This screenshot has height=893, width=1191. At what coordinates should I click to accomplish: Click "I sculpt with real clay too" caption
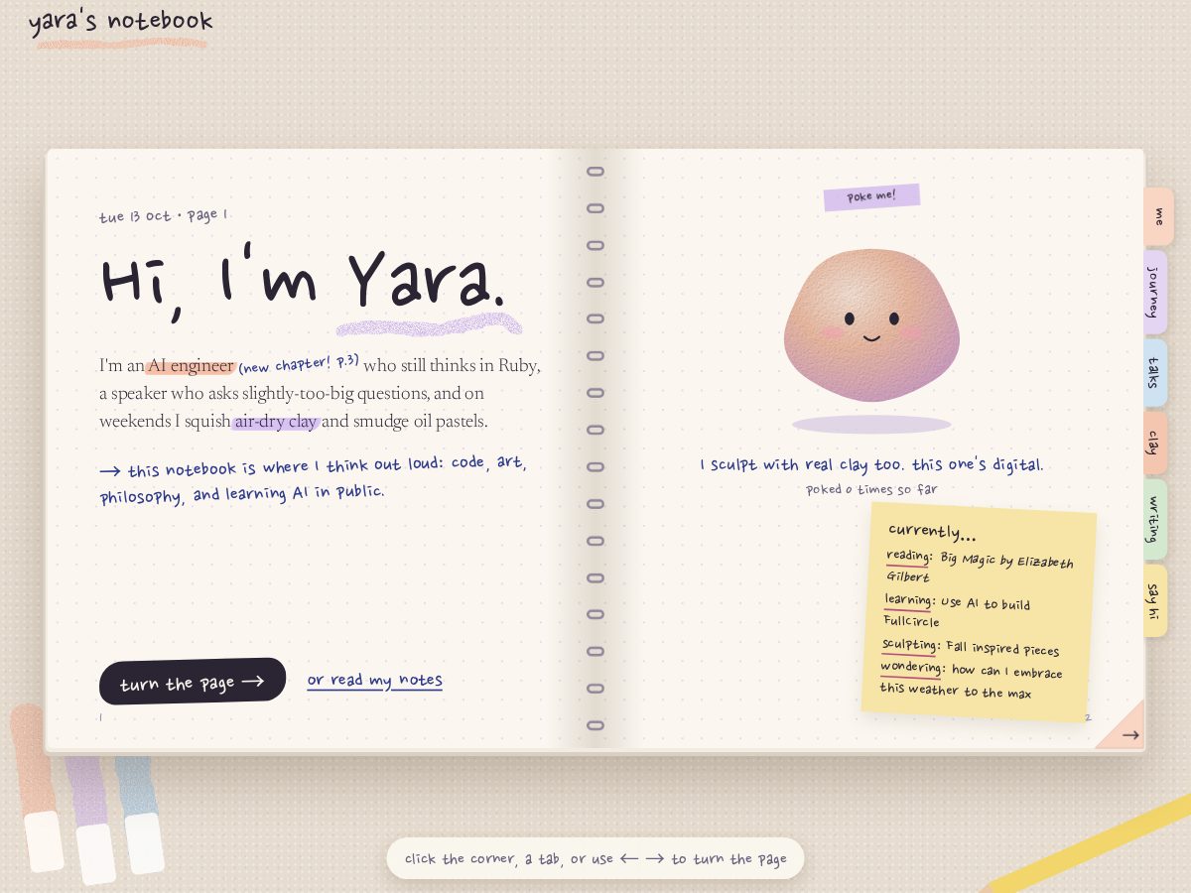click(x=871, y=464)
